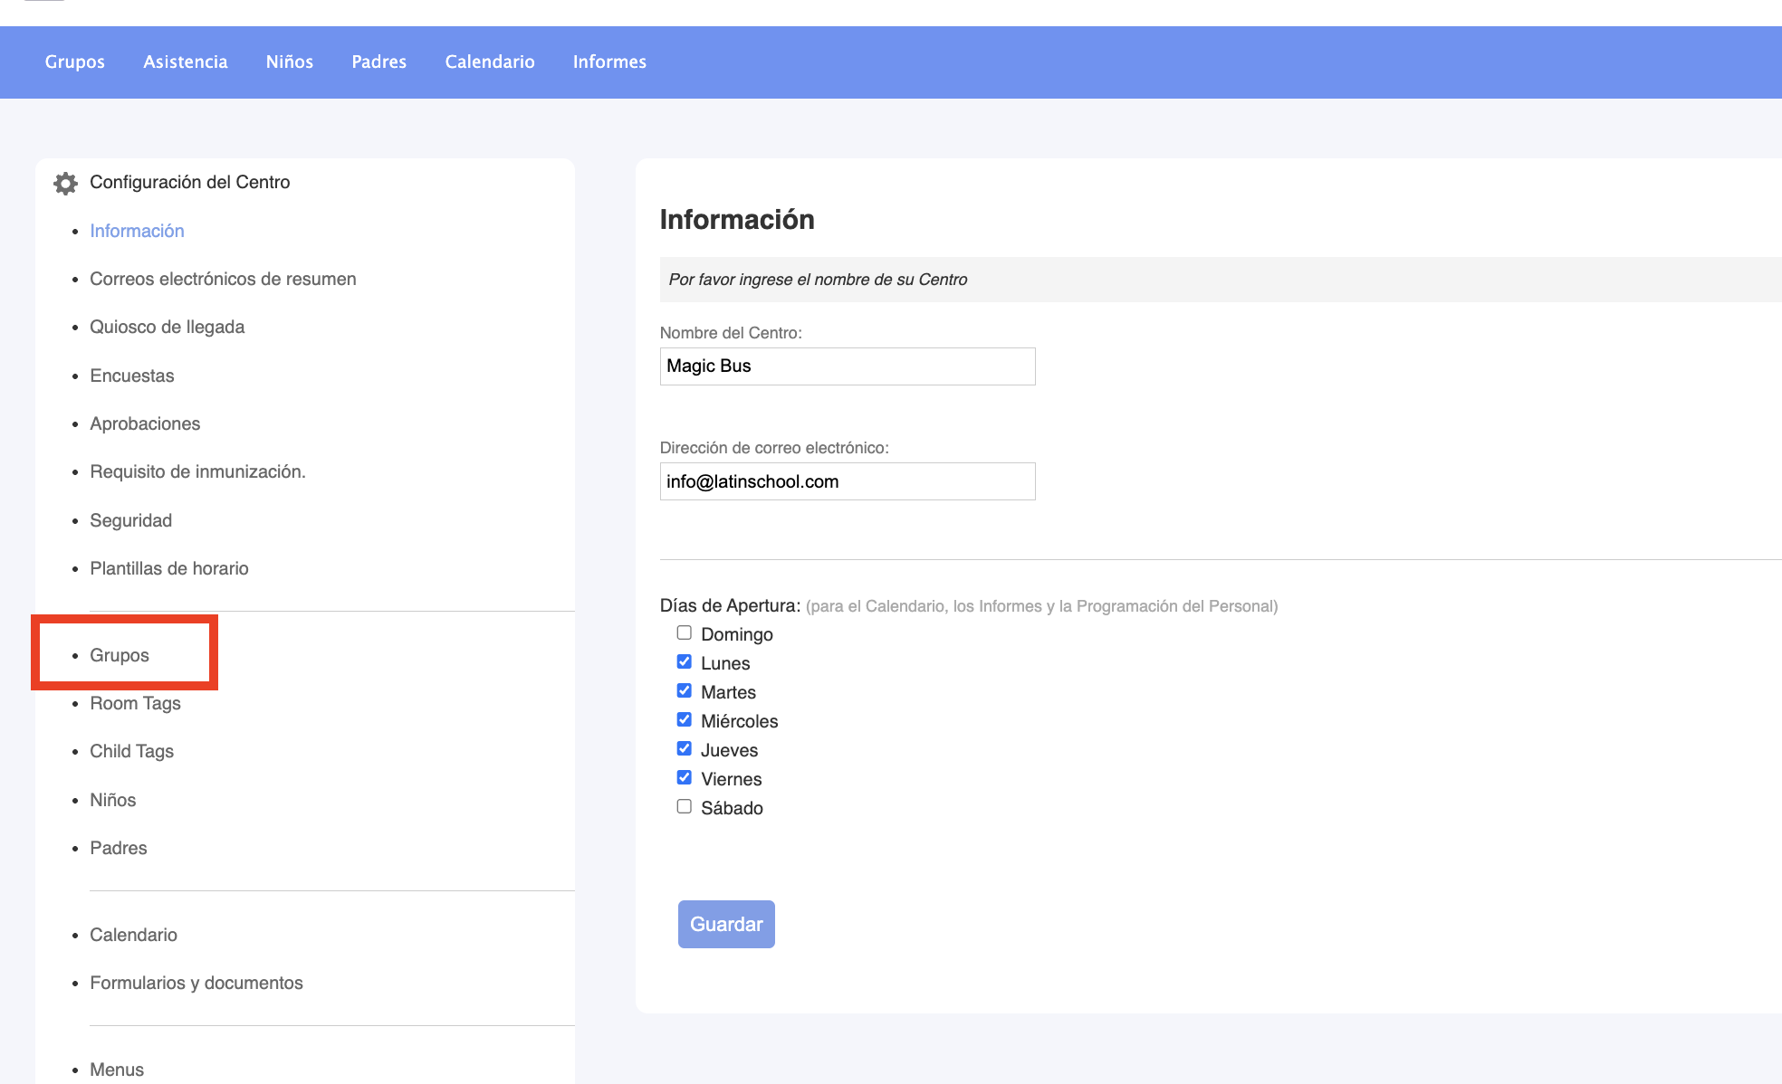Open Calendario in the settings sidebar

coord(133,935)
